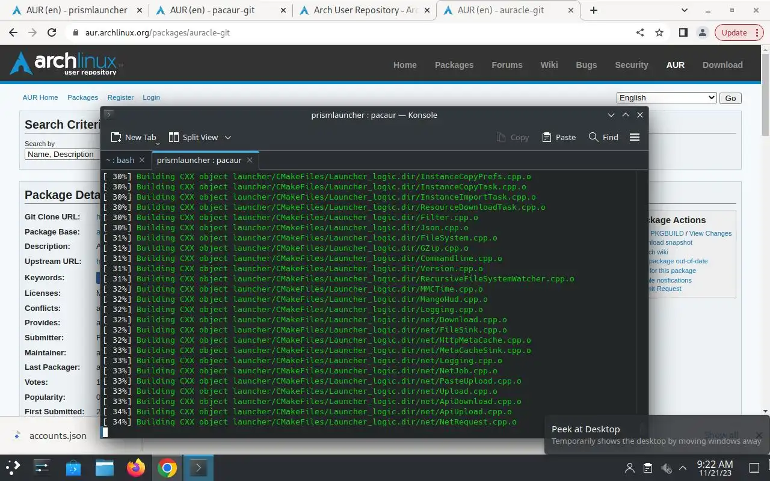Toggle the Chrome side panel icon
This screenshot has width=770, height=481.
683,32
